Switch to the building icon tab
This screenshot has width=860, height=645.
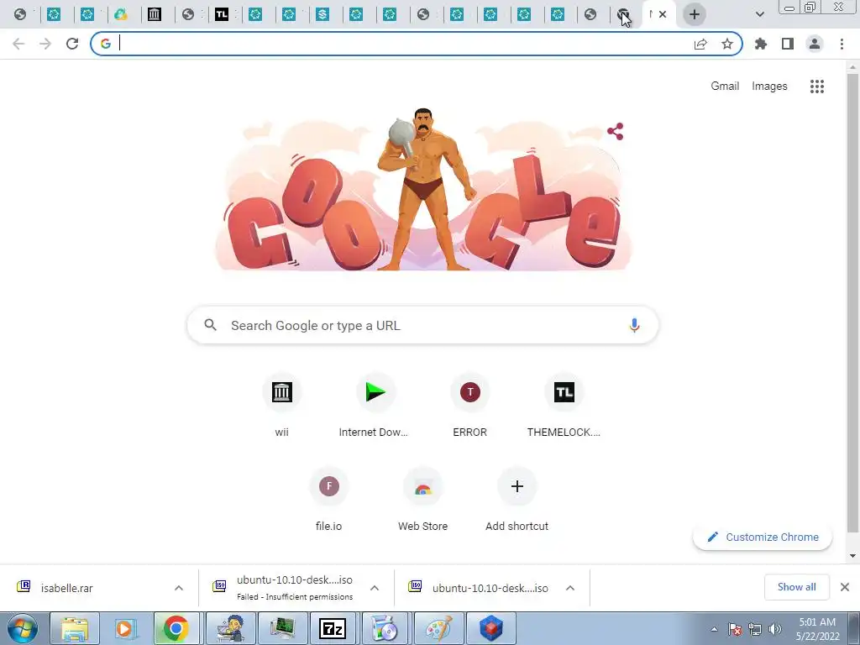[155, 14]
